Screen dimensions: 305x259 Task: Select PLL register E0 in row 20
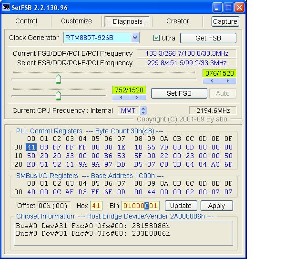point(31,164)
